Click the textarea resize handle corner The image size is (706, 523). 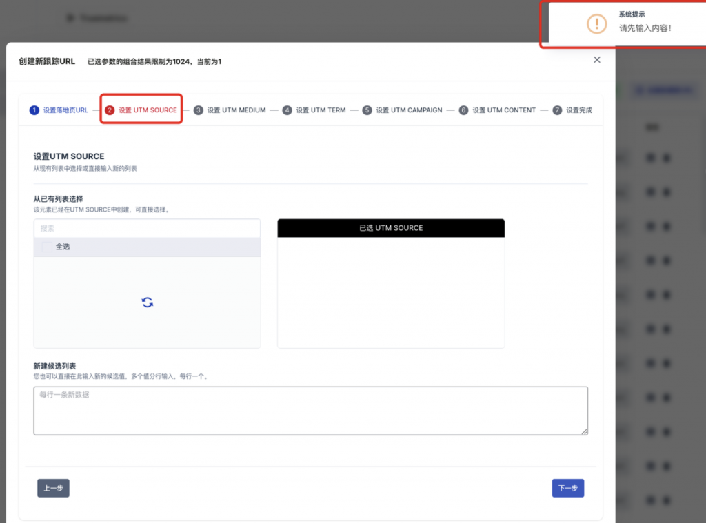[x=585, y=431]
